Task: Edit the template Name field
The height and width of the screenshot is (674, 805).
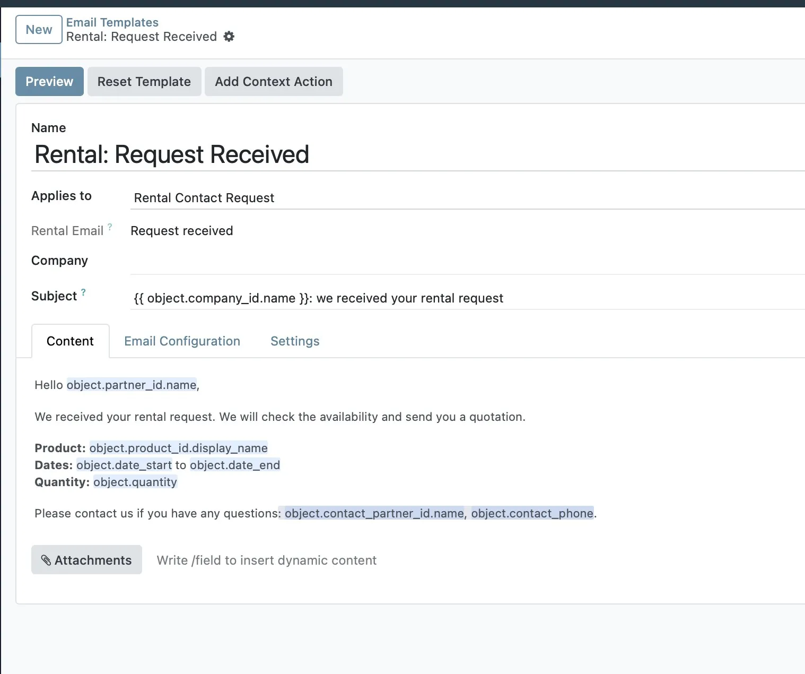Action: pyautogui.click(x=418, y=154)
